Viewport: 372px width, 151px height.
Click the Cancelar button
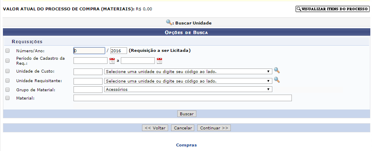click(x=183, y=128)
